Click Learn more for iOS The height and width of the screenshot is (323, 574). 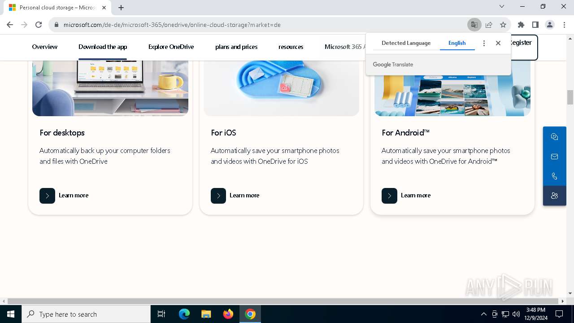pos(244,196)
